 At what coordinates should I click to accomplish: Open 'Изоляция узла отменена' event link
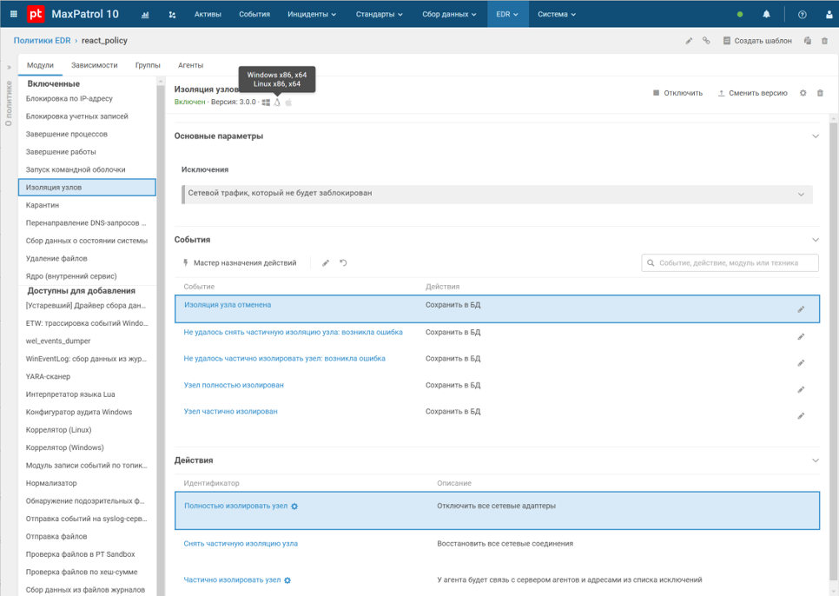pyautogui.click(x=228, y=305)
